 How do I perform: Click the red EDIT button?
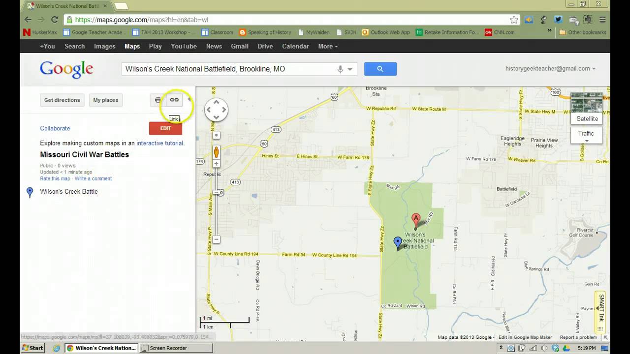pos(165,128)
